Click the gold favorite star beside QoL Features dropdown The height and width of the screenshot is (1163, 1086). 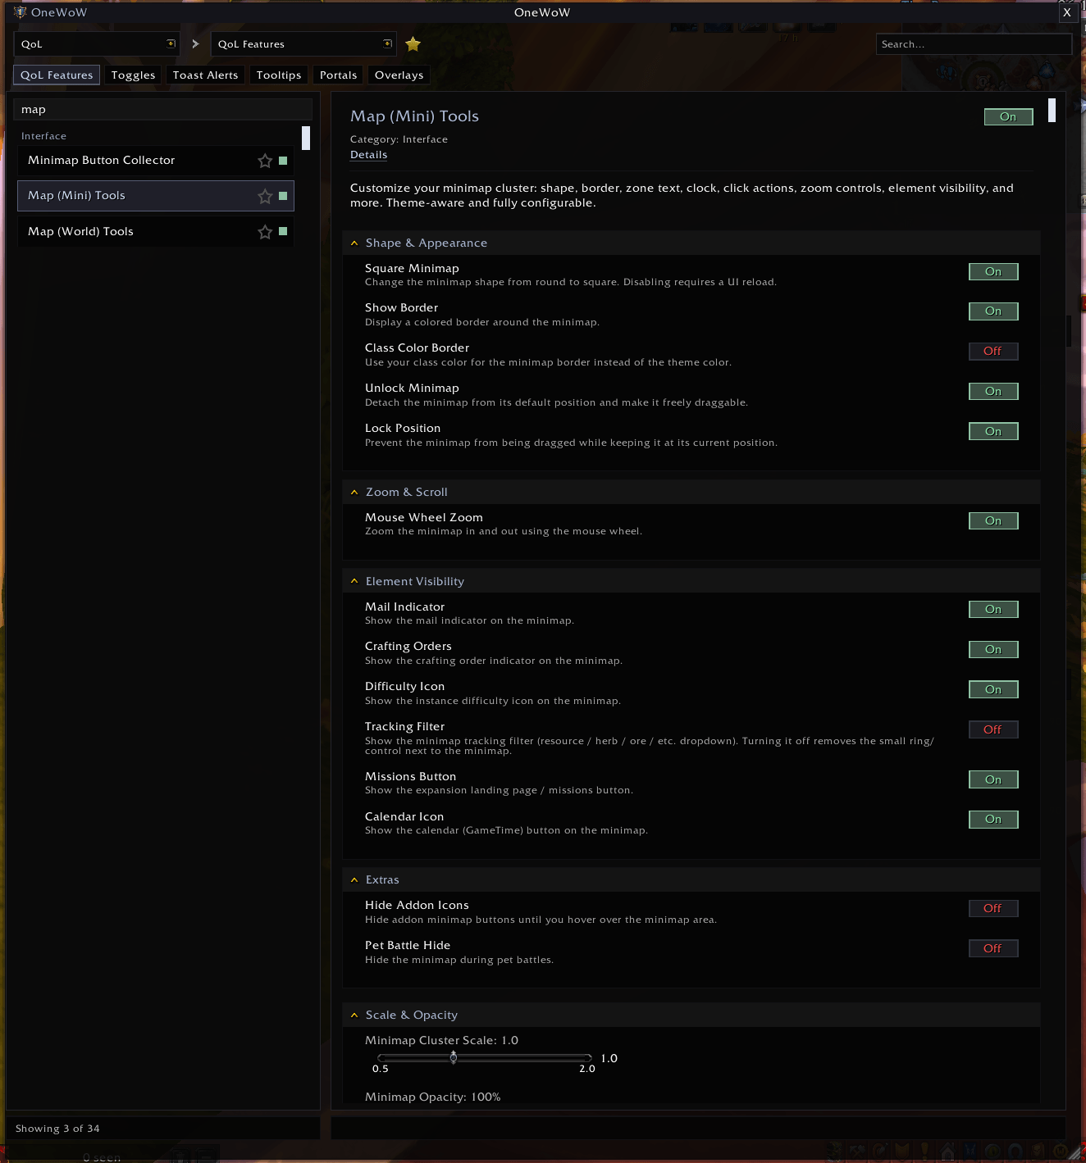pyautogui.click(x=413, y=44)
